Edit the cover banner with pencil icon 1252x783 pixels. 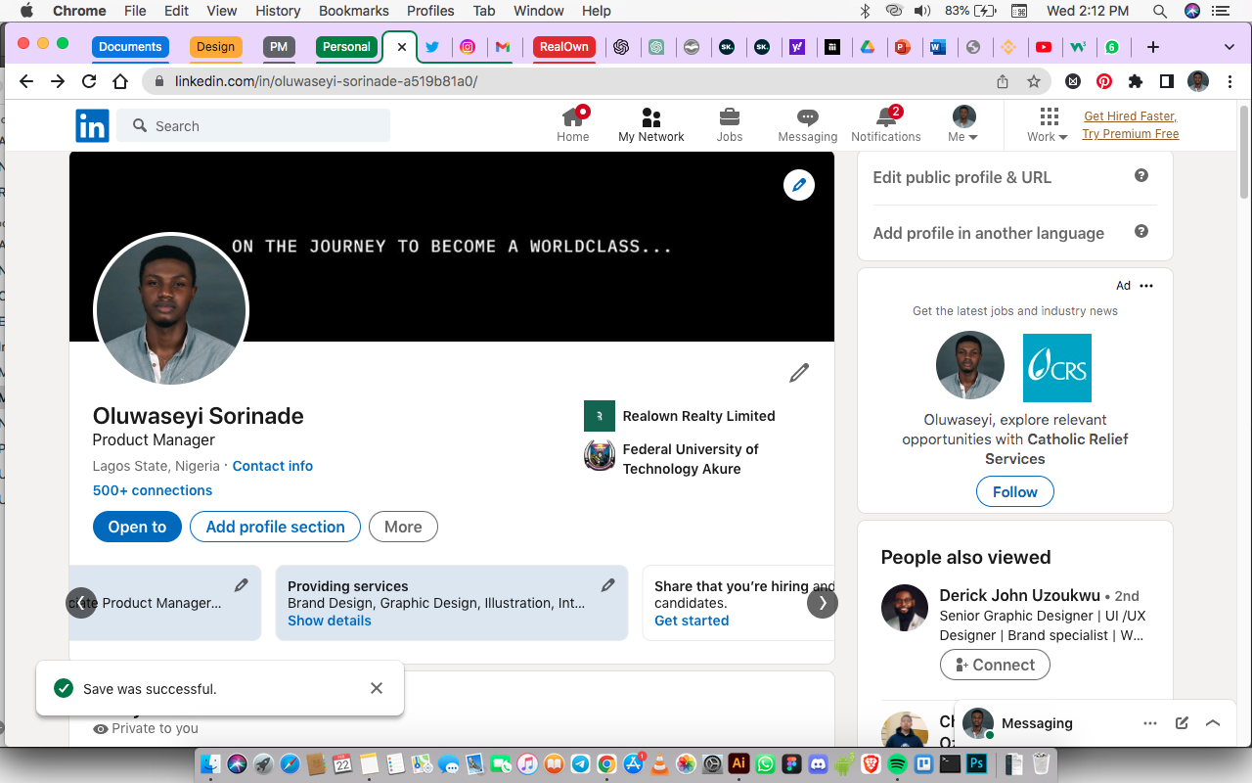click(799, 184)
